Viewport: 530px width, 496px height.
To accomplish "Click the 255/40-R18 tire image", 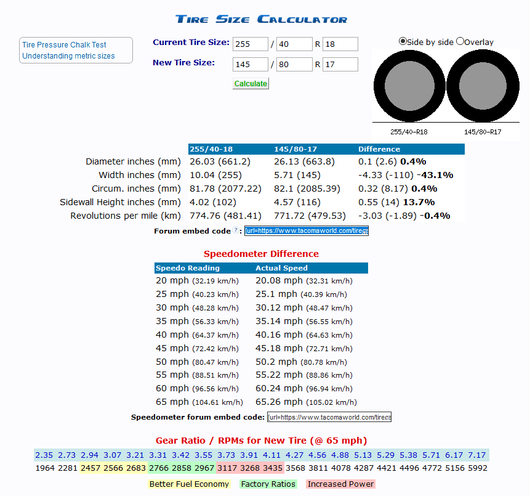I will 409,86.
